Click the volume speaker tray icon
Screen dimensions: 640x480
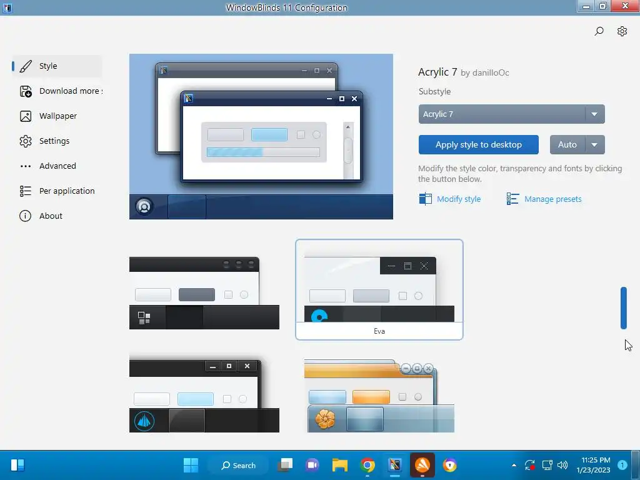click(x=562, y=465)
